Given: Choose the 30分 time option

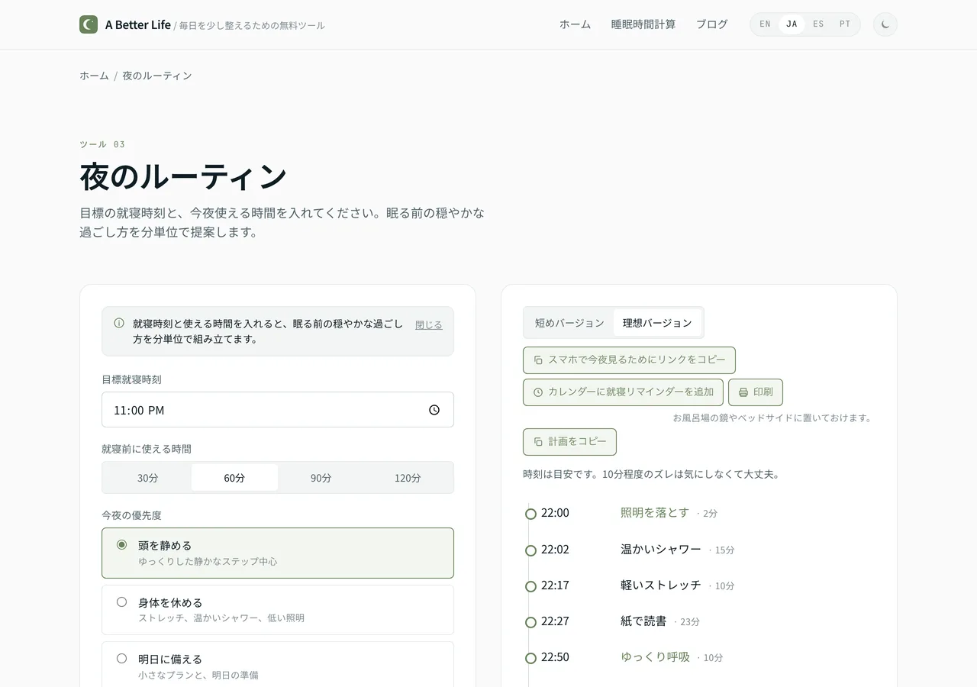Looking at the screenshot, I should coord(148,478).
